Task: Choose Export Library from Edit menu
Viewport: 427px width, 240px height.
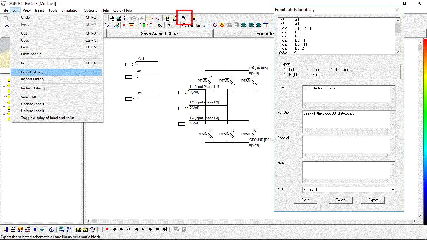Action: pos(57,72)
